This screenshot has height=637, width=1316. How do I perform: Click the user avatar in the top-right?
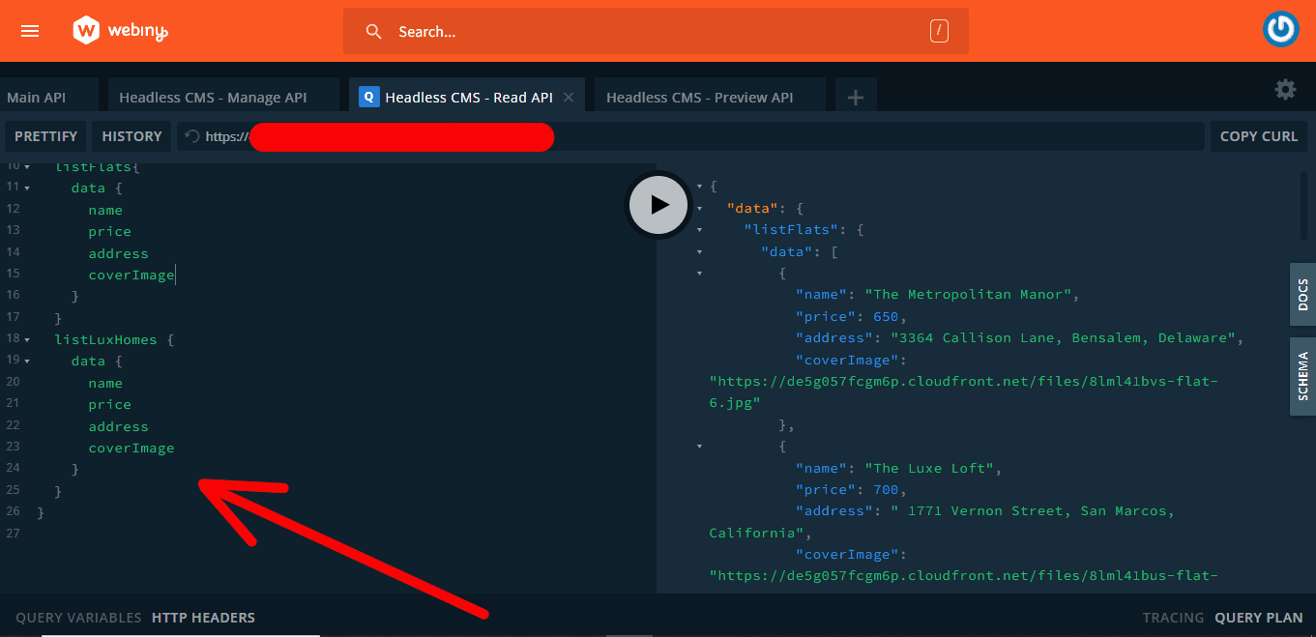1280,29
